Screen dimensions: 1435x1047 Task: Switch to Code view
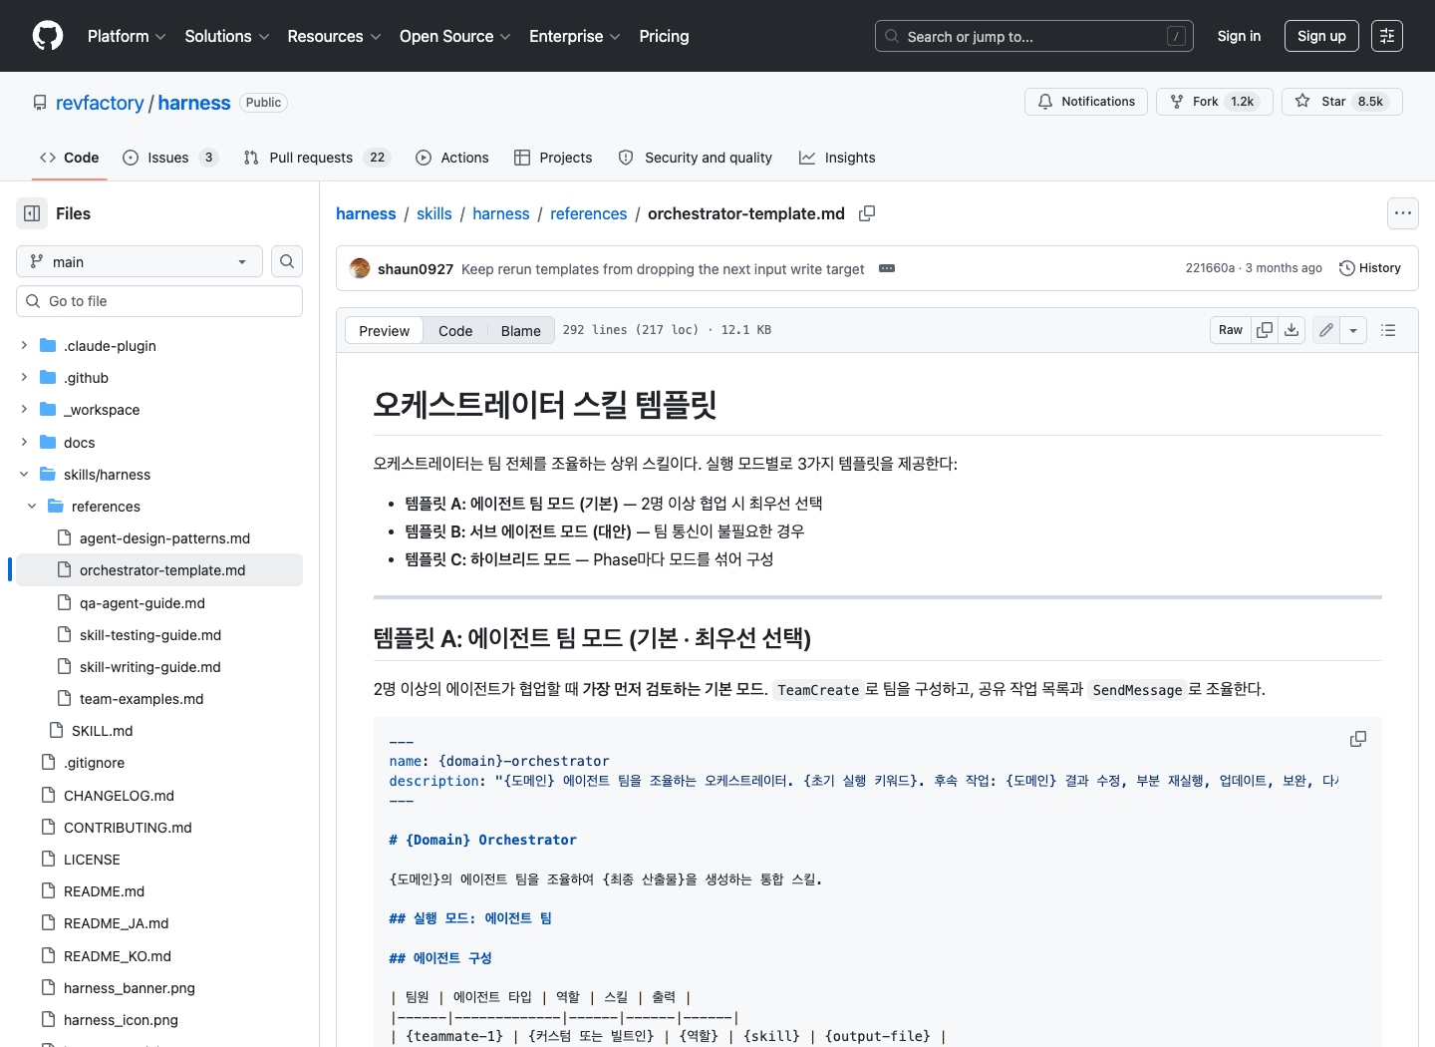click(455, 331)
